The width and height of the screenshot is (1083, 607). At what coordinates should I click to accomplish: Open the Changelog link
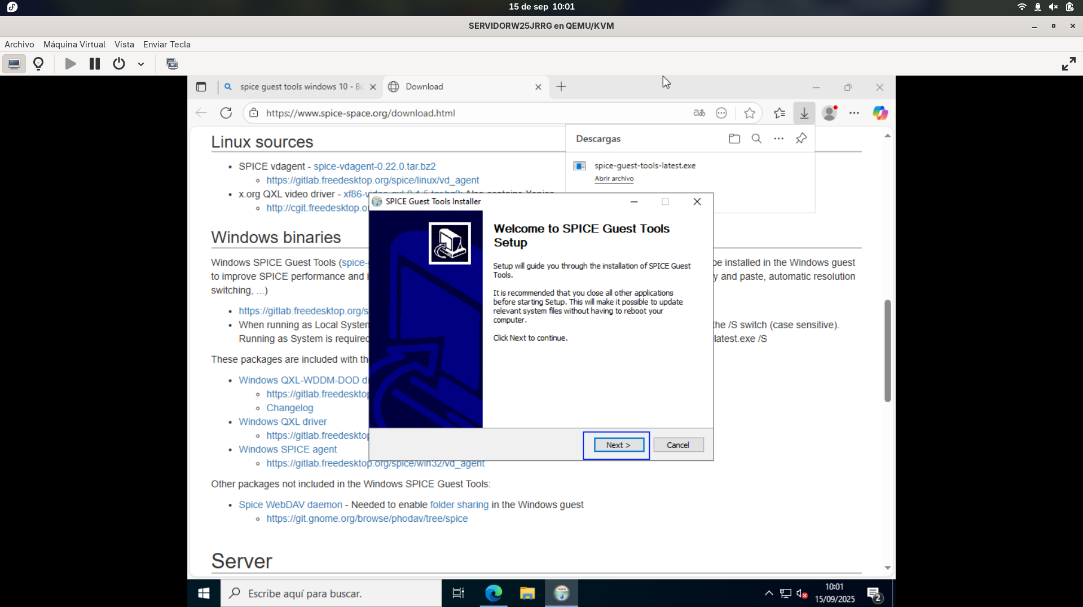click(x=289, y=408)
